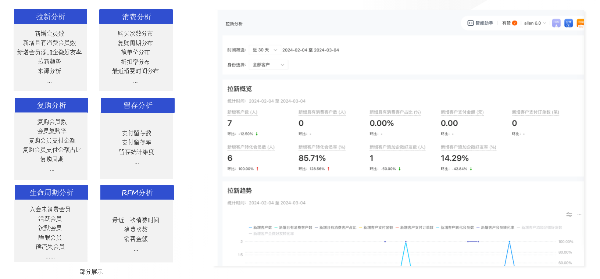Viewport: 600px width, 279px height.
Task: Click 复购会员支付金额占比 in the 复购分析 card
Action: 52,150
